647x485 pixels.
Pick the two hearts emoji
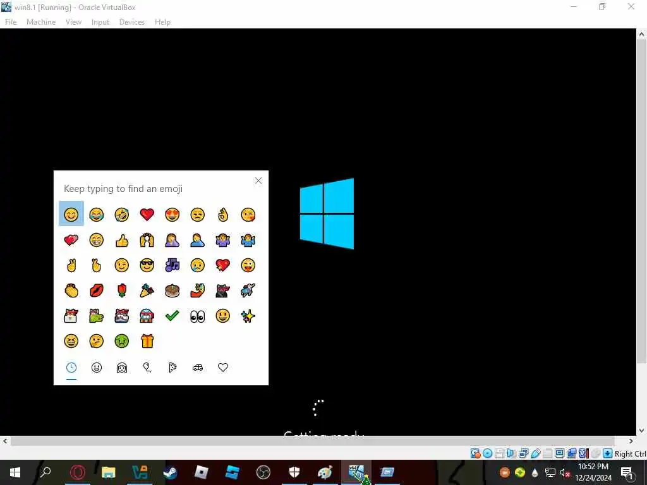click(x=71, y=239)
